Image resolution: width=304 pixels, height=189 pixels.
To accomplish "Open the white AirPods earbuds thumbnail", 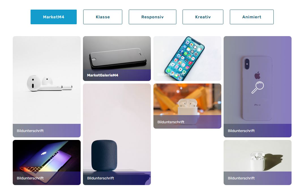I will 47,80.
